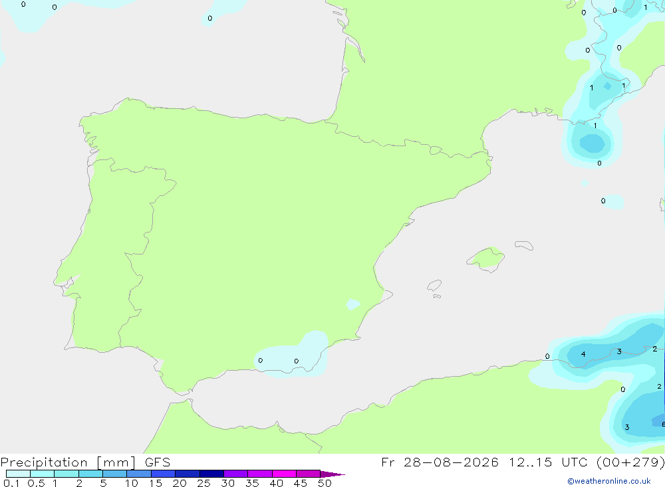Click the 40 to 45 mm legend swatch
Image resolution: width=665 pixels, height=487 pixels.
coord(284,474)
